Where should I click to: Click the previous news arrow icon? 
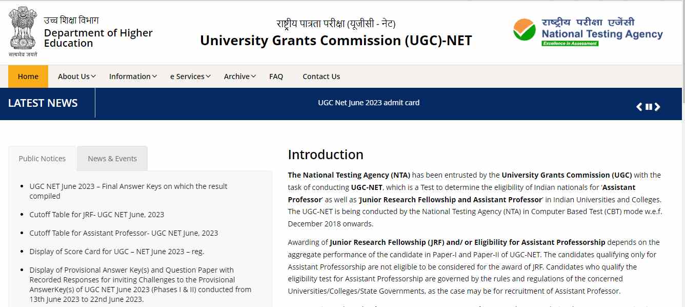tap(639, 107)
